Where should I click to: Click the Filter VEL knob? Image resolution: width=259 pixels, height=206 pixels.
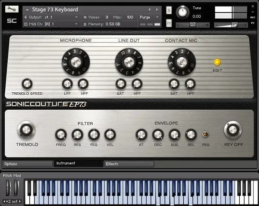tap(110, 135)
